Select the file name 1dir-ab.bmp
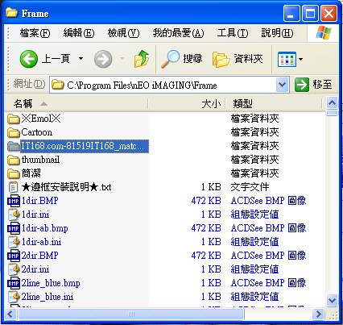 tap(44, 228)
